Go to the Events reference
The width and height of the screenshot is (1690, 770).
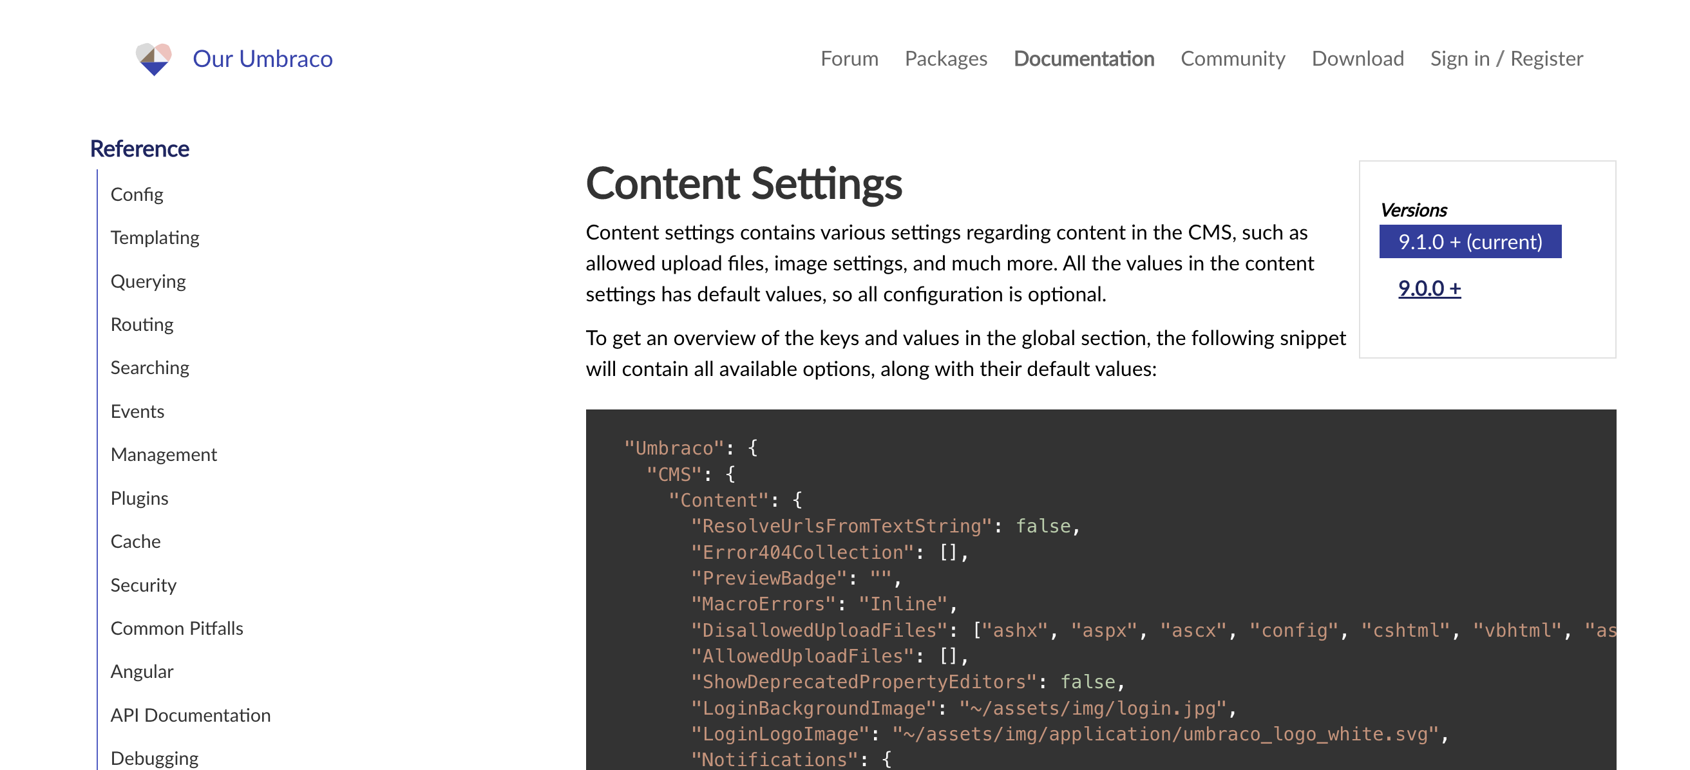point(137,411)
